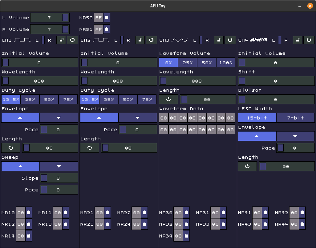Toggle the CH3 power button
Screen dimensions: 316x248
(230, 40)
